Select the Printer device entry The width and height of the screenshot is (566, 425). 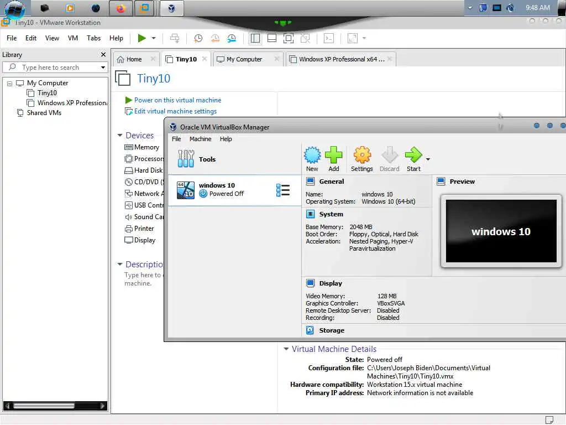pos(139,229)
